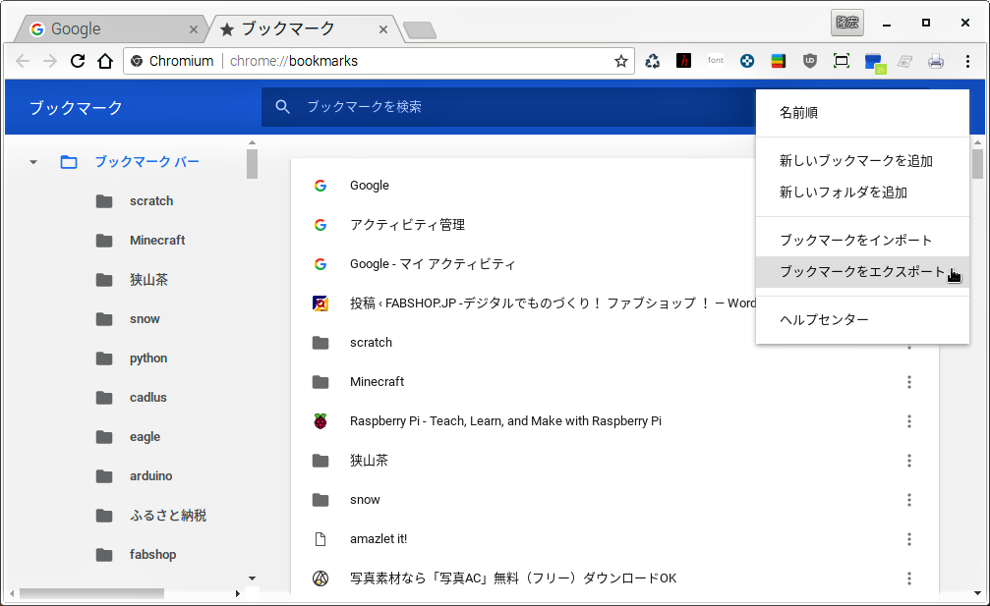Click the green screen capture extension icon
The height and width of the screenshot is (606, 990).
pos(842,61)
